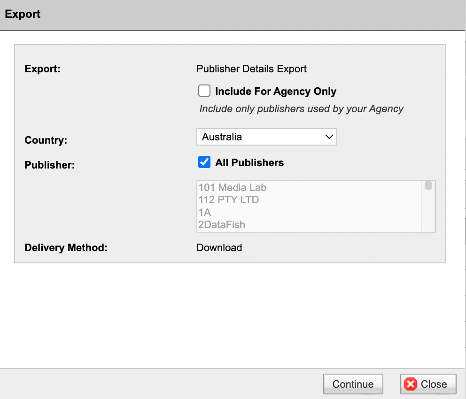Enable the Include For Agency Only checkbox
Image resolution: width=466 pixels, height=399 pixels.
pyautogui.click(x=204, y=91)
